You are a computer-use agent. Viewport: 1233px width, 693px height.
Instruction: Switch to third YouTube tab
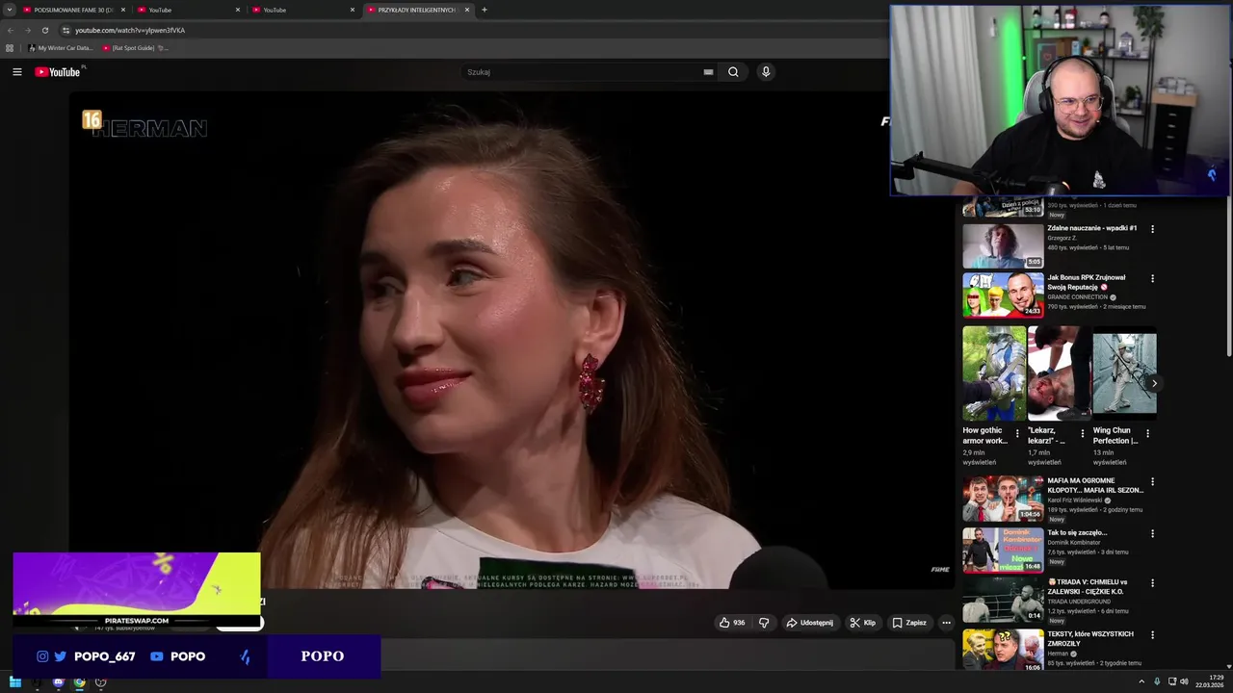point(303,10)
